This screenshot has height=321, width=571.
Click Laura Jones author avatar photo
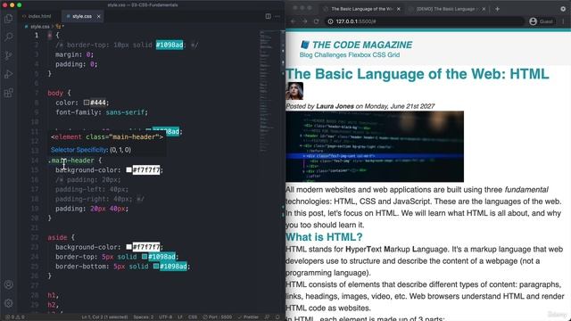tap(294, 91)
